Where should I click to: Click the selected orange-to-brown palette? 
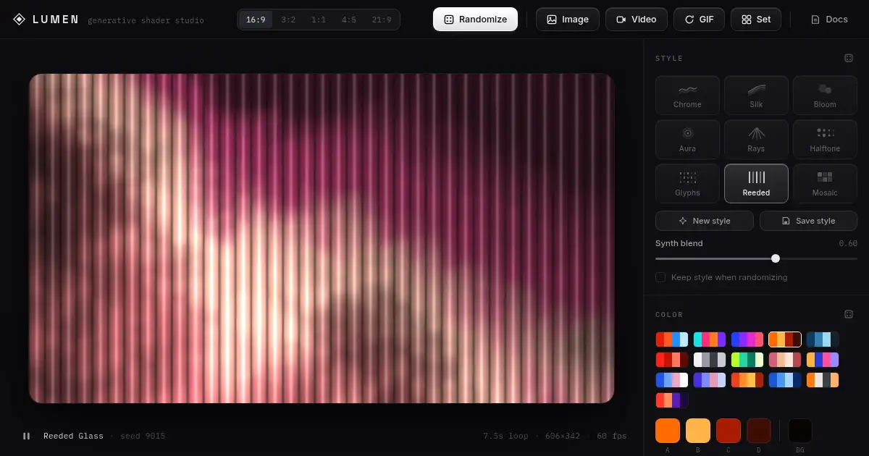(785, 339)
